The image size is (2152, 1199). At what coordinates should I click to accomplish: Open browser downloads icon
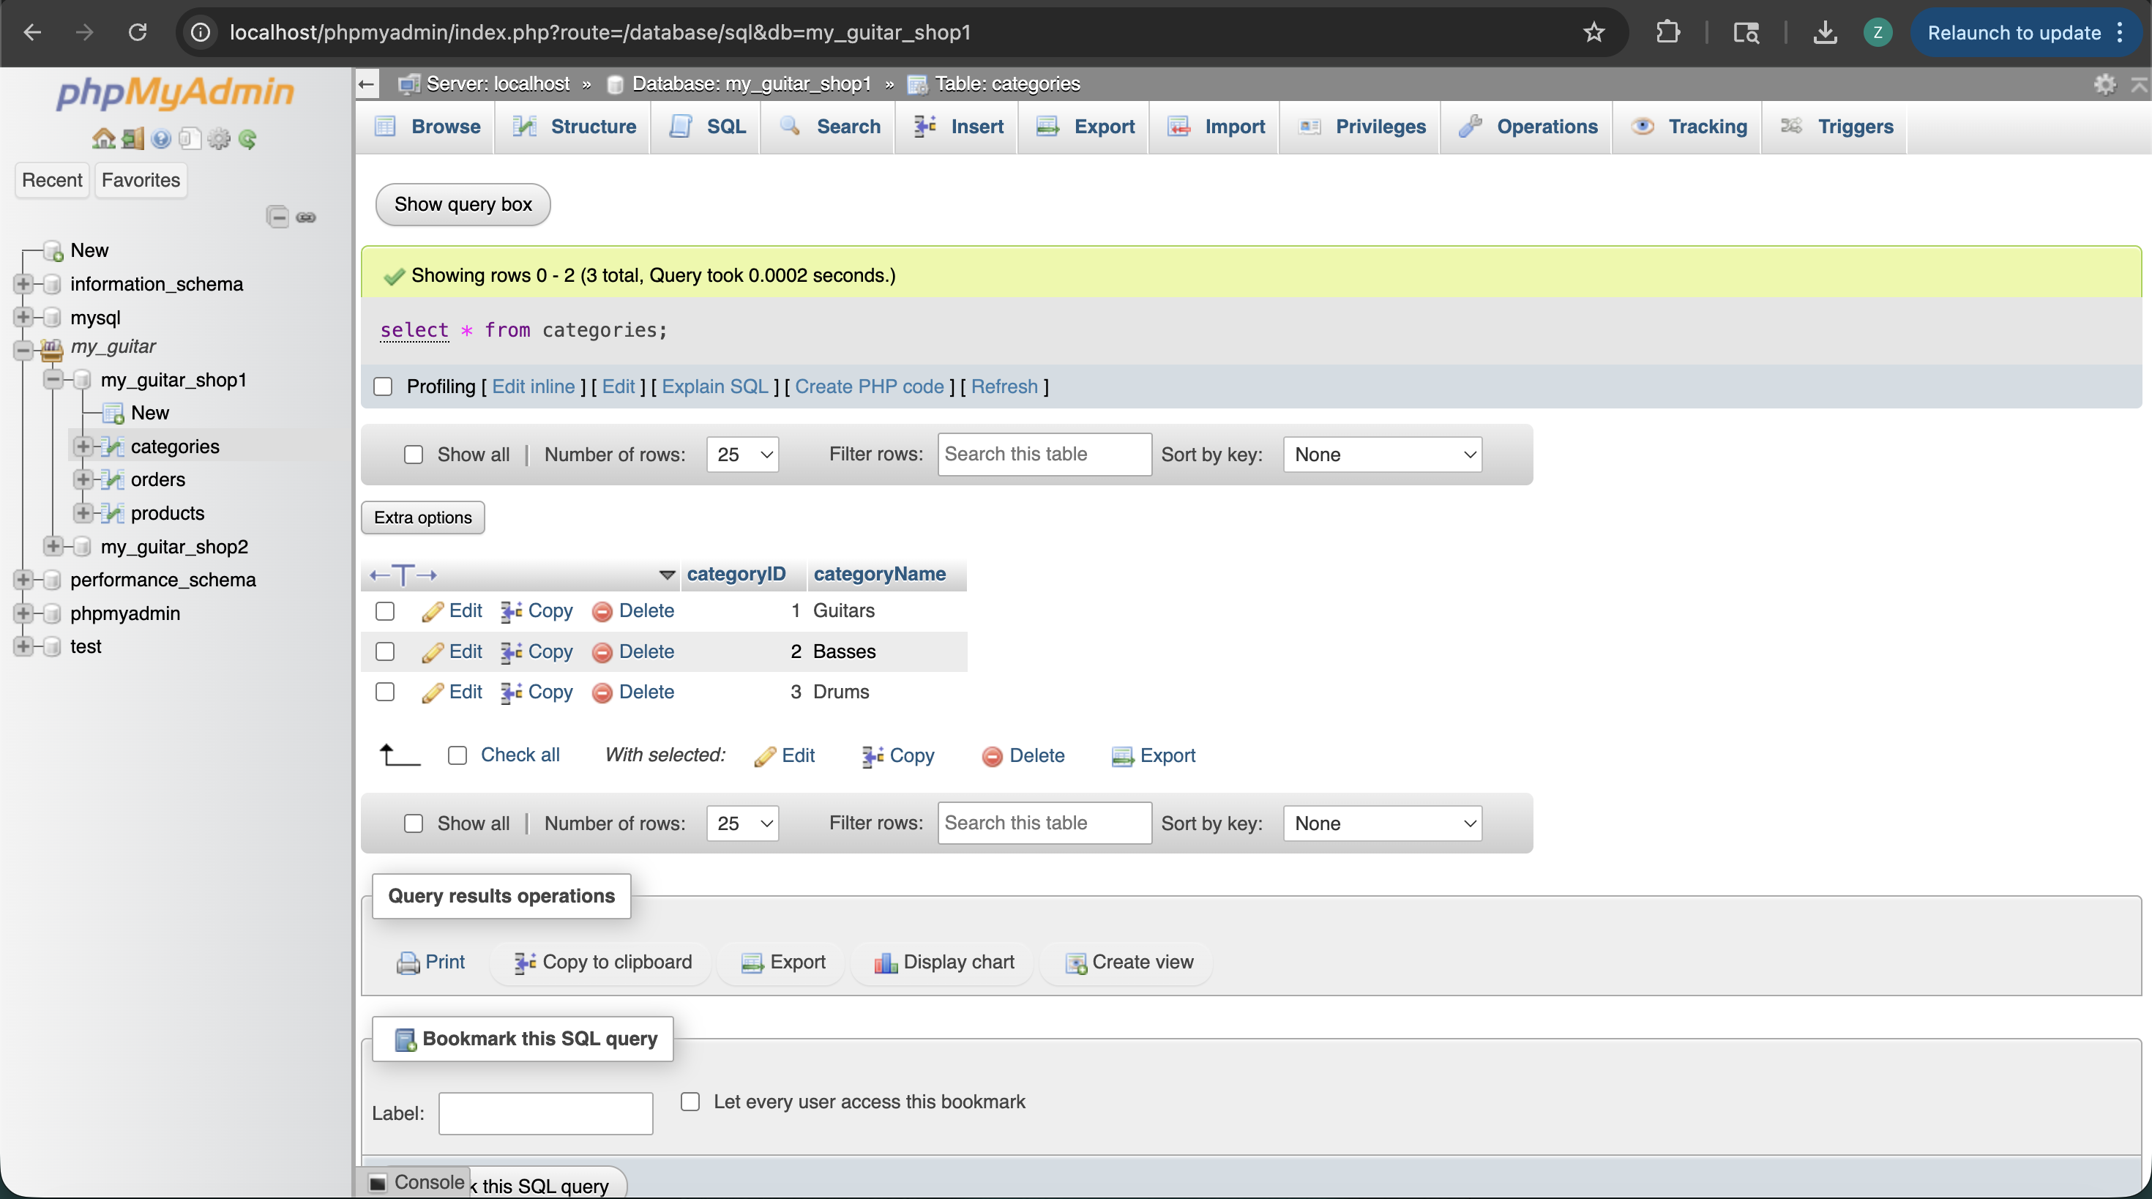click(1826, 33)
